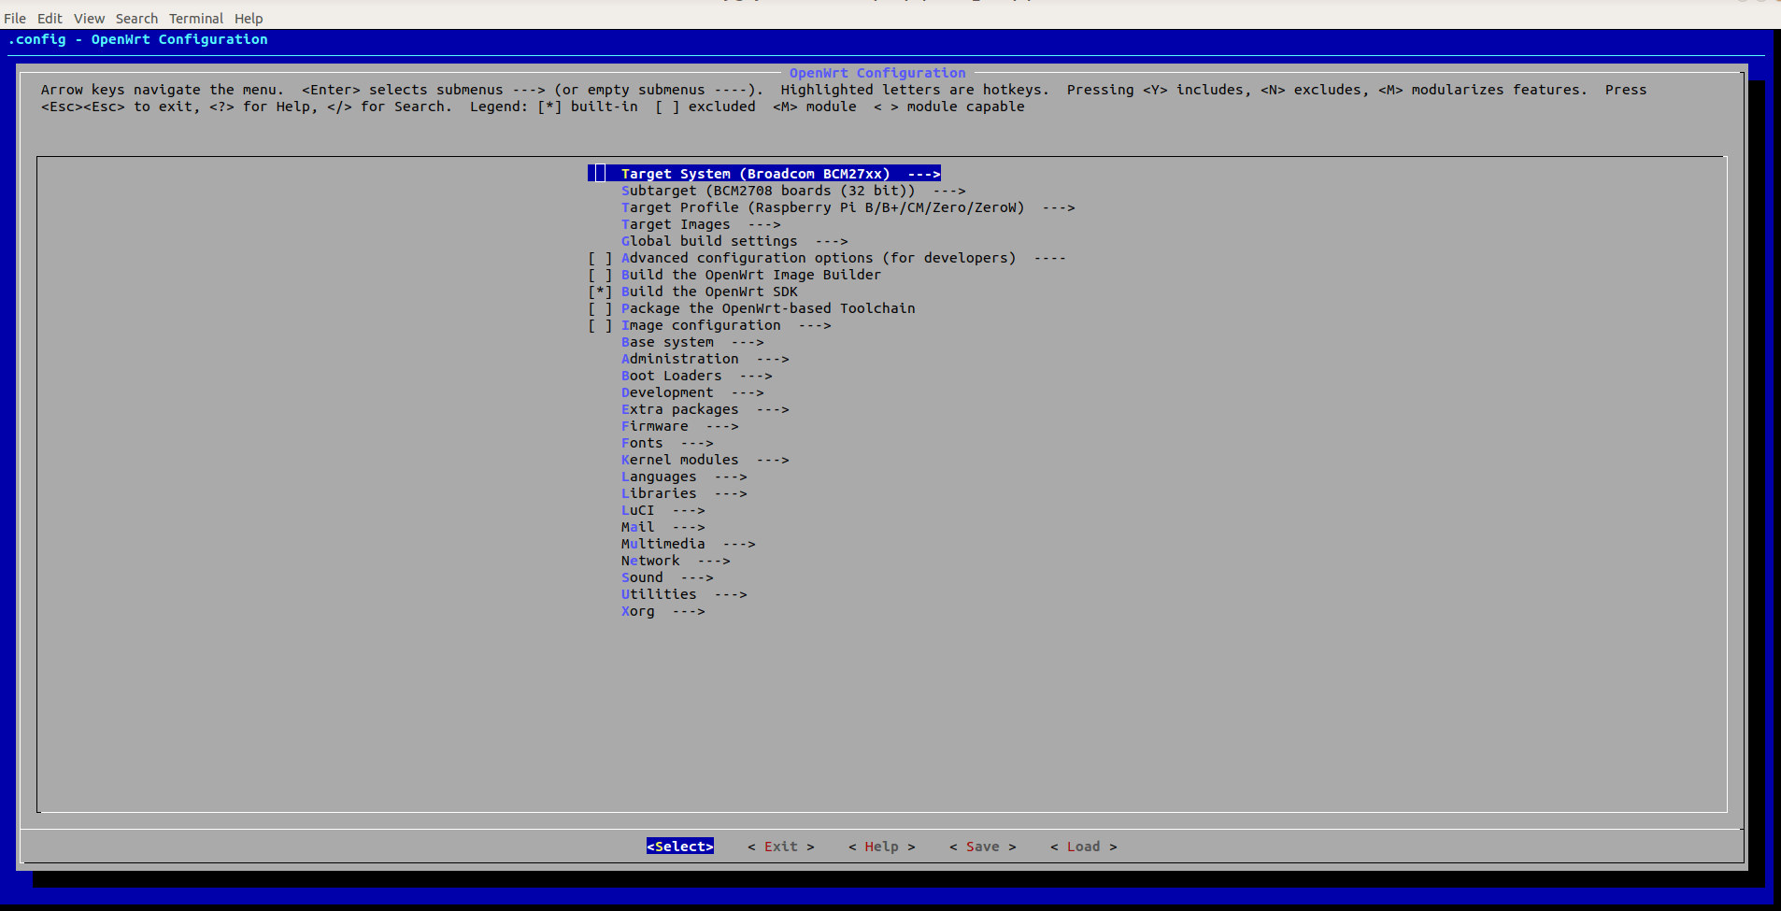Toggle Advanced configuration options checkbox

point(600,258)
